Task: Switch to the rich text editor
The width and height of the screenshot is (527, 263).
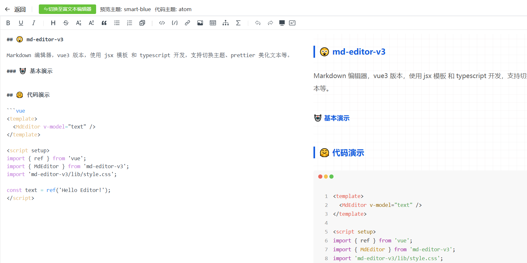Action: (67, 9)
